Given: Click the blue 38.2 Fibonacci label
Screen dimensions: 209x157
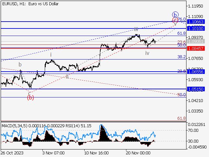Looking at the screenshot, I should (182, 57).
